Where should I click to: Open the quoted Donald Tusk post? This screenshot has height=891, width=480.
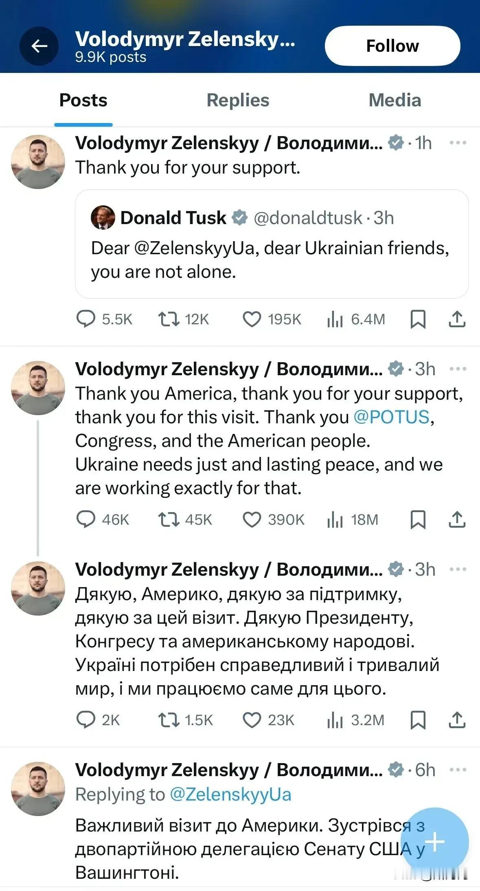(272, 244)
